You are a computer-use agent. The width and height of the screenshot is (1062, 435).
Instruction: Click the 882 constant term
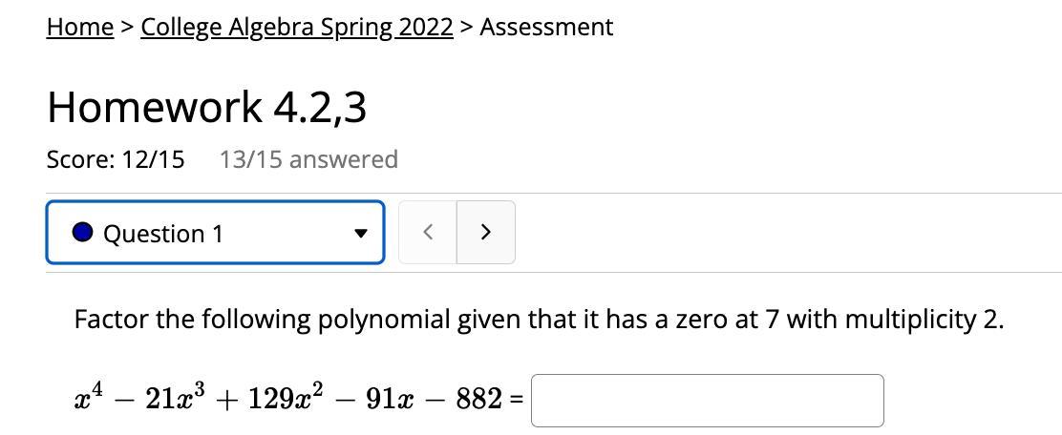pos(478,398)
